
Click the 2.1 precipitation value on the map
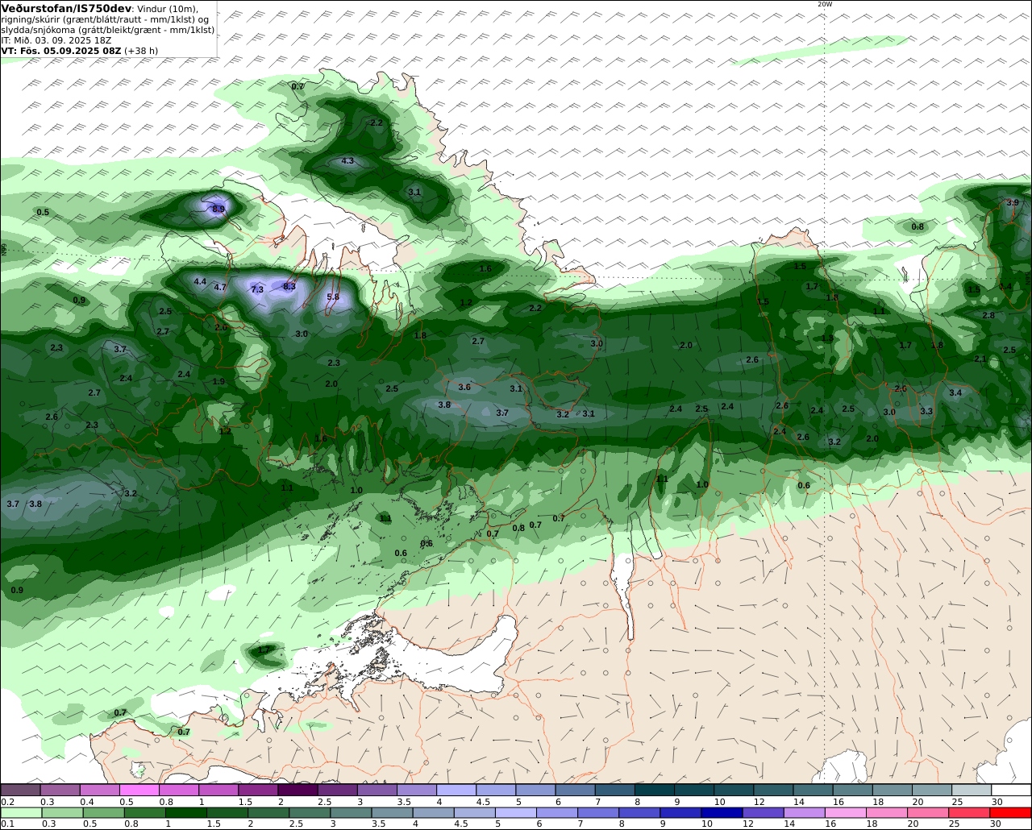[x=980, y=359]
